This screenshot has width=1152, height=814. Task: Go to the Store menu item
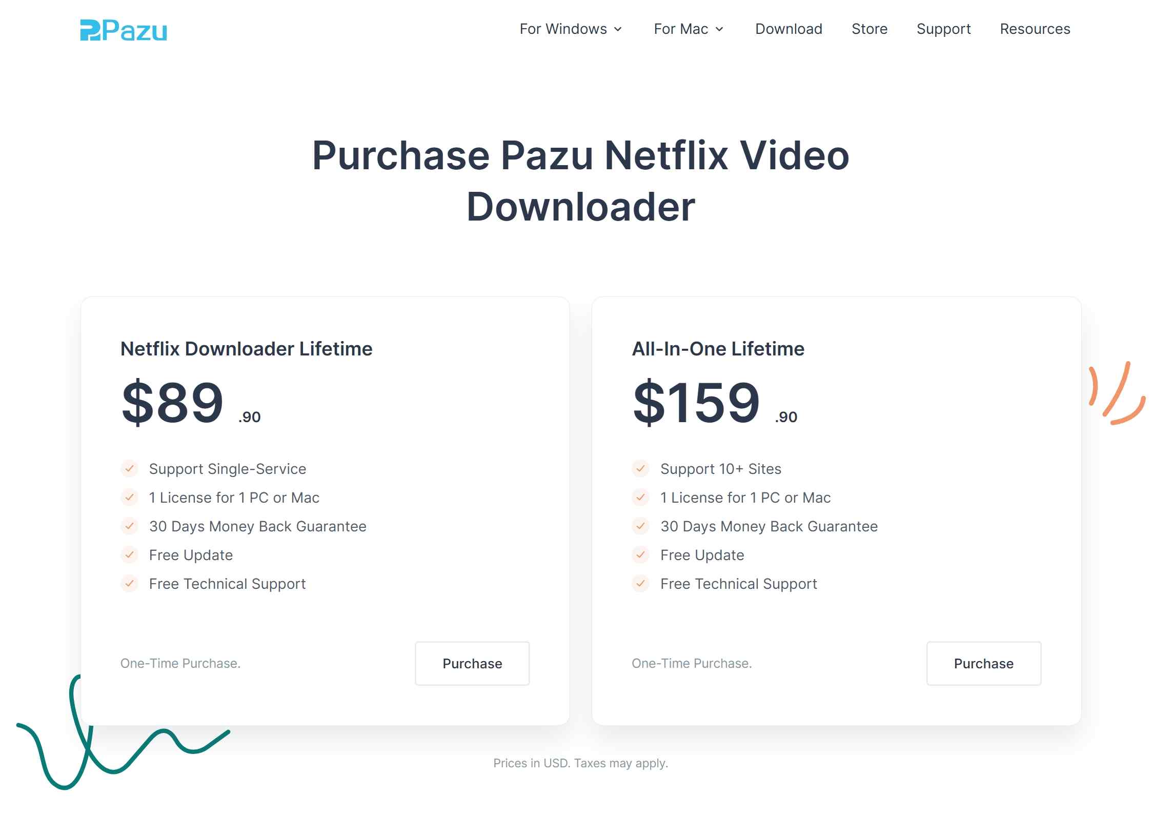point(869,29)
